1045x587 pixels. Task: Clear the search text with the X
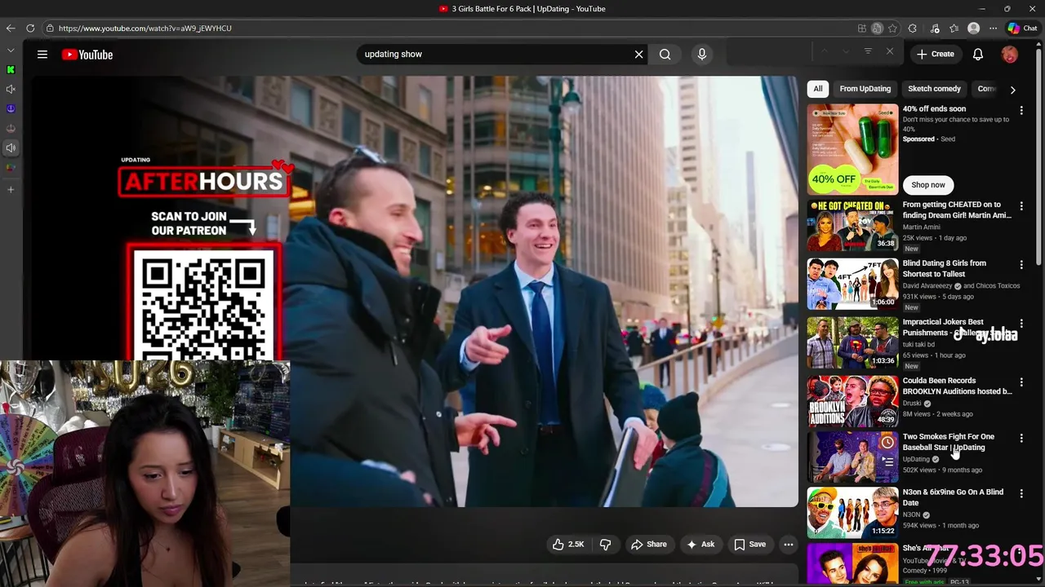639,55
